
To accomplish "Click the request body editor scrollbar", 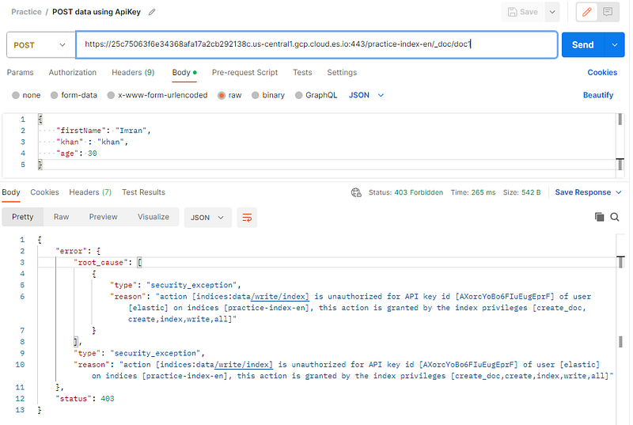I will click(620, 120).
